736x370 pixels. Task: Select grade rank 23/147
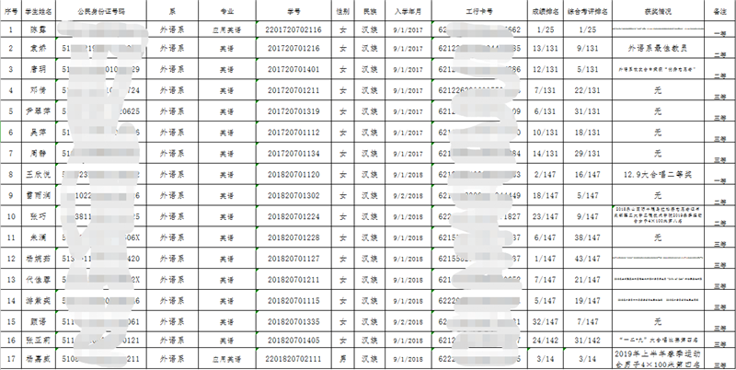tap(545, 216)
